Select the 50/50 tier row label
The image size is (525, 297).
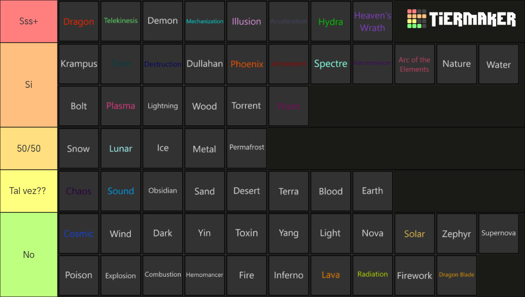[29, 148]
